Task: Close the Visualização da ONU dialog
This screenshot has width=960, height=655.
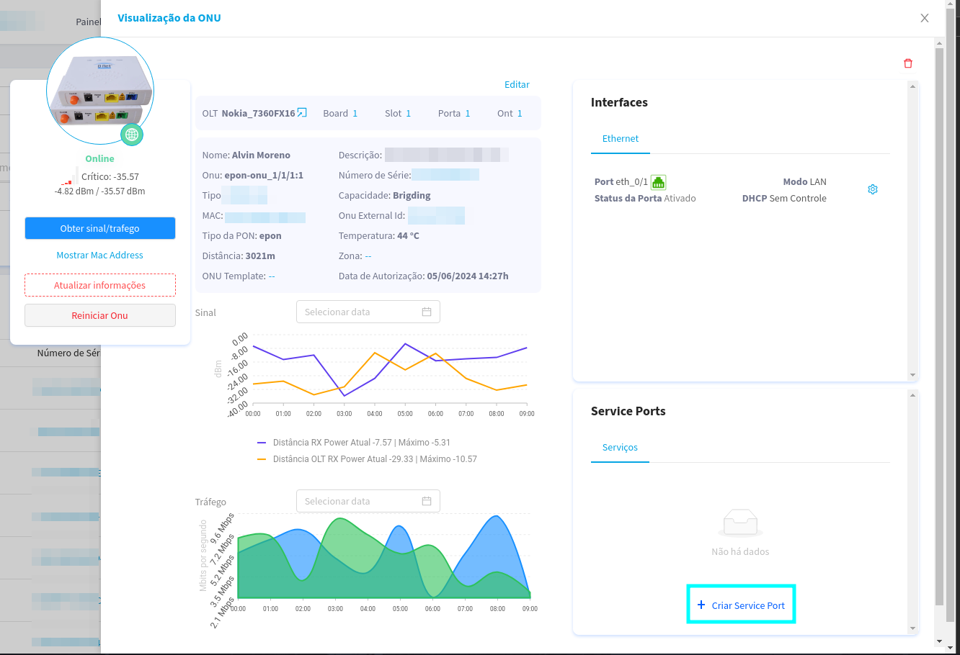Action: (x=924, y=18)
